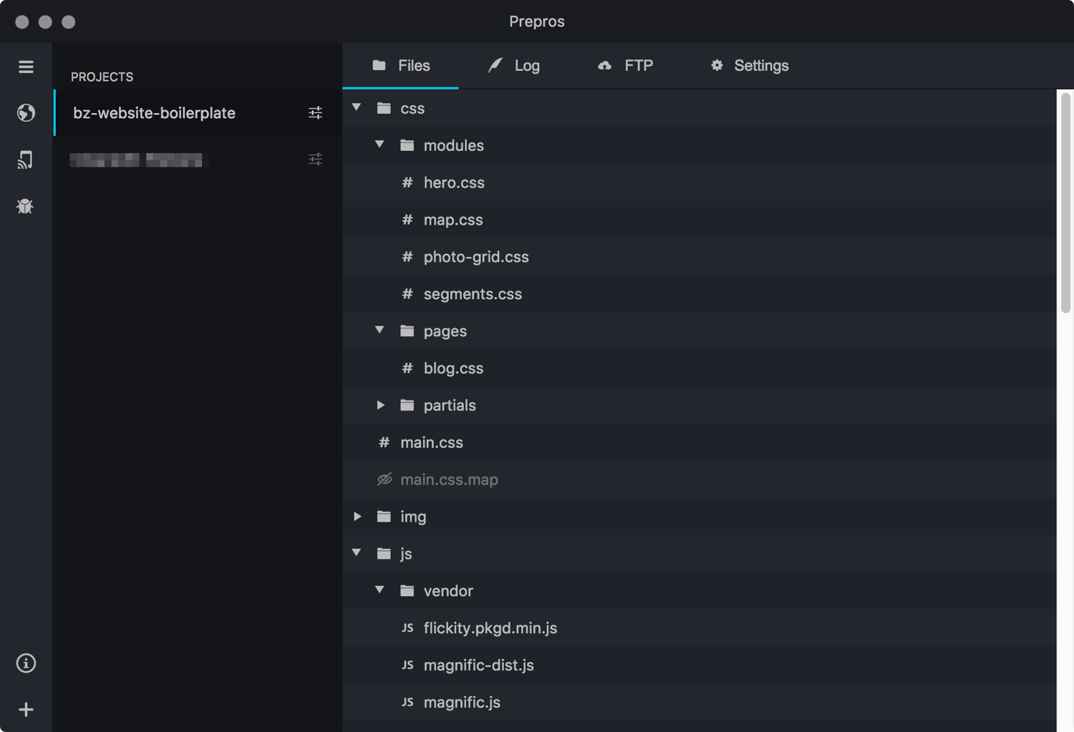
Task: Toggle the hidden eye icon for main.css.map
Action: [x=384, y=479]
